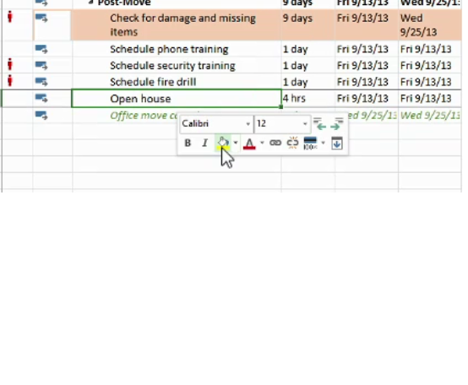This screenshot has width=468, height=385.
Task: Click '4 hrs' duration of Open house
Action: (x=294, y=99)
